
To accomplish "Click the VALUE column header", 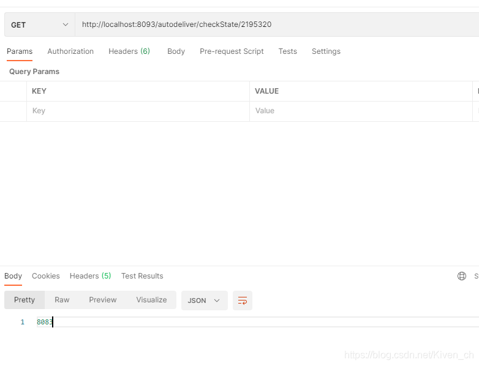I will click(x=266, y=91).
